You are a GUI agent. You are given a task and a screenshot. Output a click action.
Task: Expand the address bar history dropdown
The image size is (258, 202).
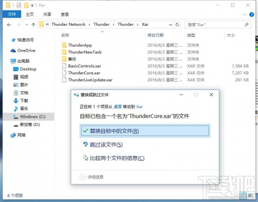171,25
